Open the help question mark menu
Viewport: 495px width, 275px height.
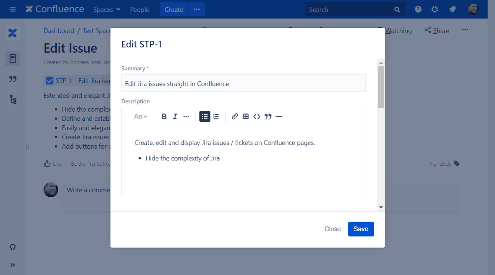(418, 10)
